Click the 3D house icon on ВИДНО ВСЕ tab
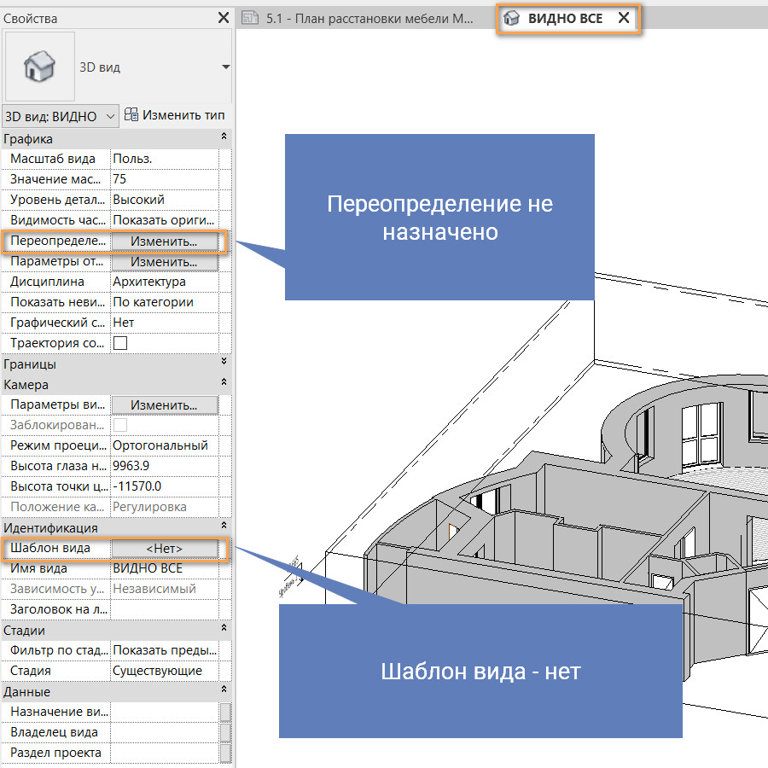This screenshot has width=768, height=768. (x=512, y=18)
